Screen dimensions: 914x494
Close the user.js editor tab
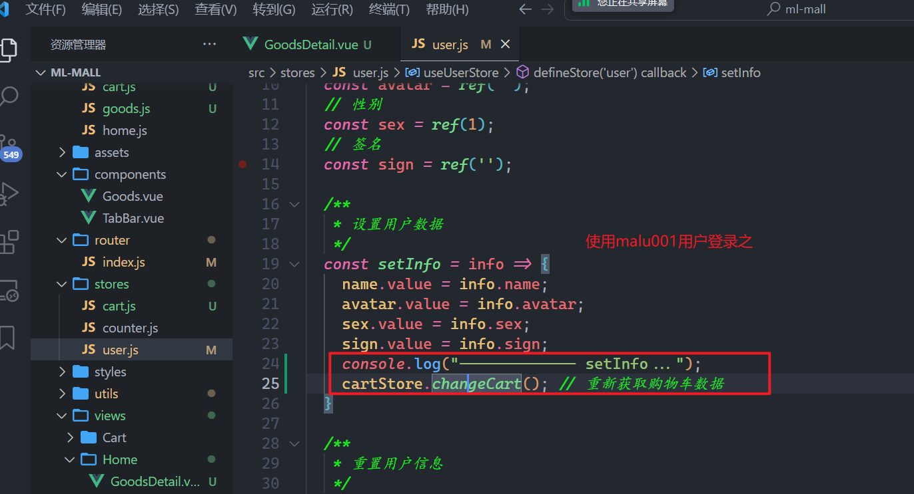point(505,44)
